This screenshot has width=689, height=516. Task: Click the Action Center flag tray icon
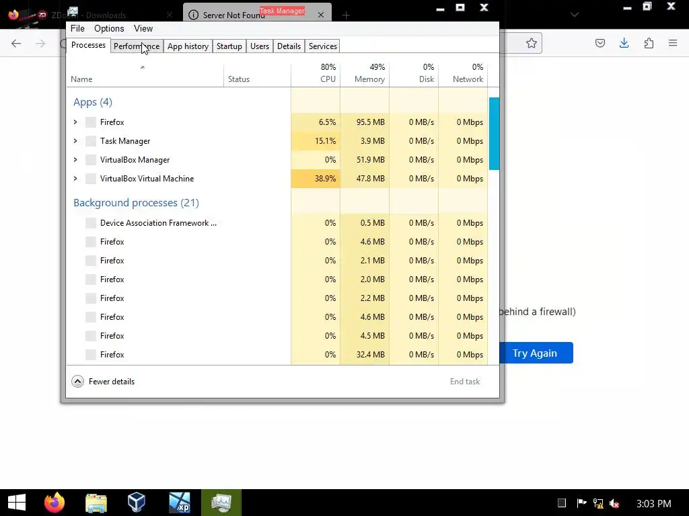point(581,503)
